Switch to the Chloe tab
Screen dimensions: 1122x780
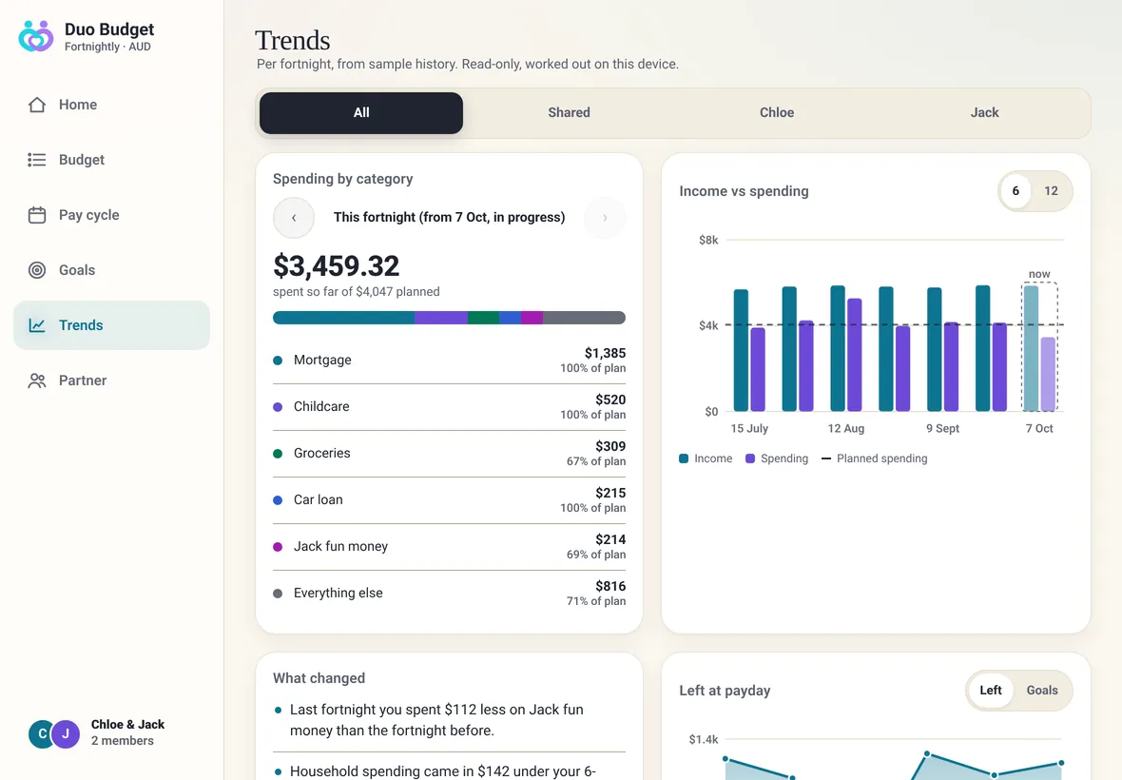click(x=777, y=112)
